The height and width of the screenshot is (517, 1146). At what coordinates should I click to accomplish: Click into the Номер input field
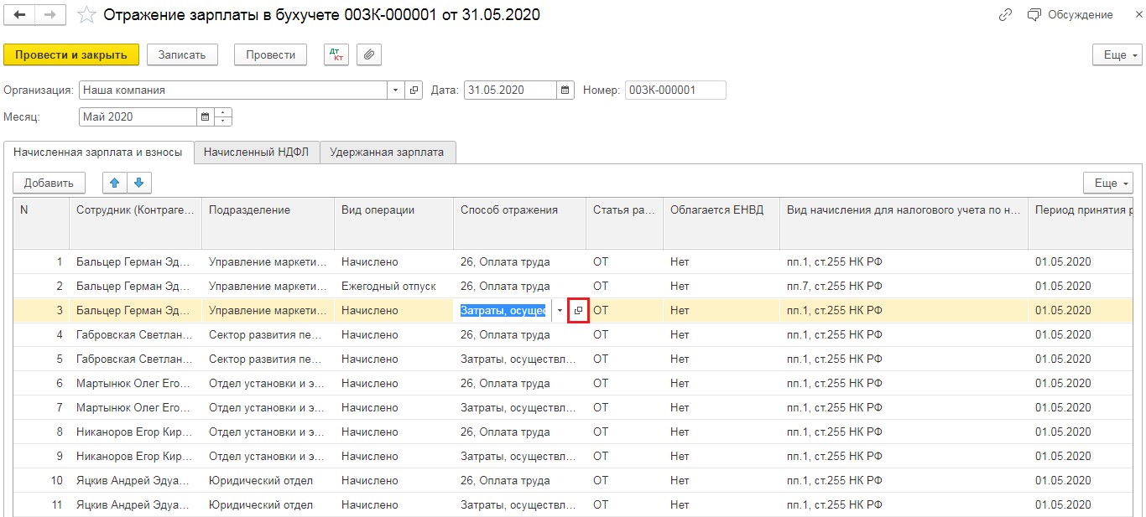675,90
